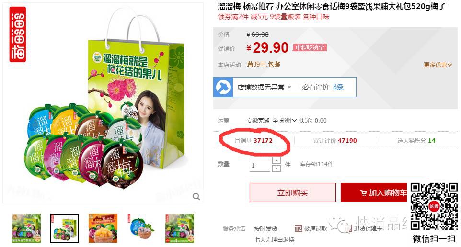Expand the 更多优惠 dropdown
Viewport: 461px width, 247px height.
[438, 65]
